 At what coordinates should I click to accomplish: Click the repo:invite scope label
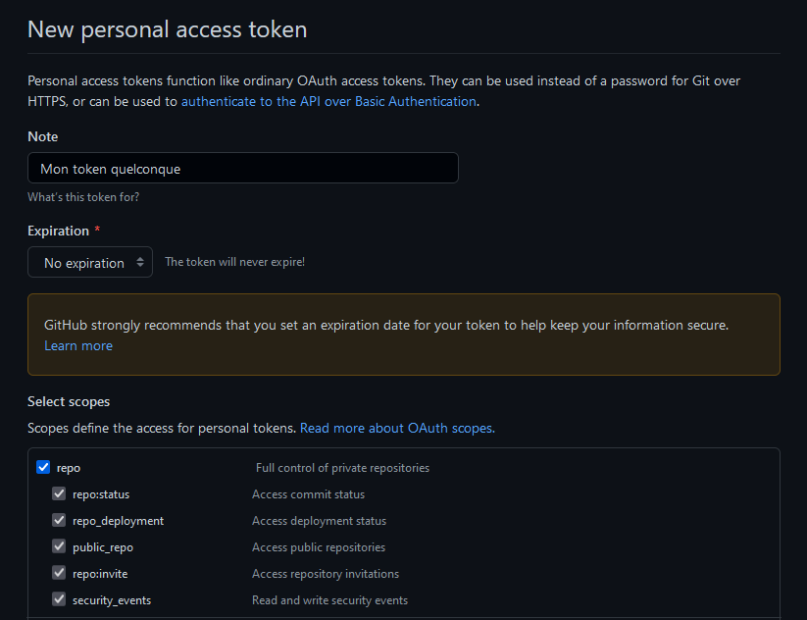click(x=100, y=574)
